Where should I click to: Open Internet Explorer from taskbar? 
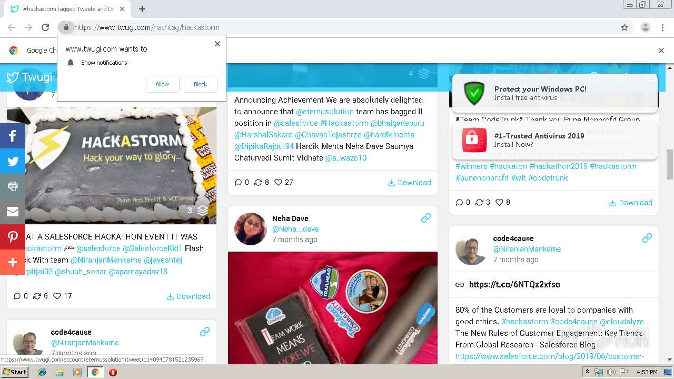(x=42, y=372)
